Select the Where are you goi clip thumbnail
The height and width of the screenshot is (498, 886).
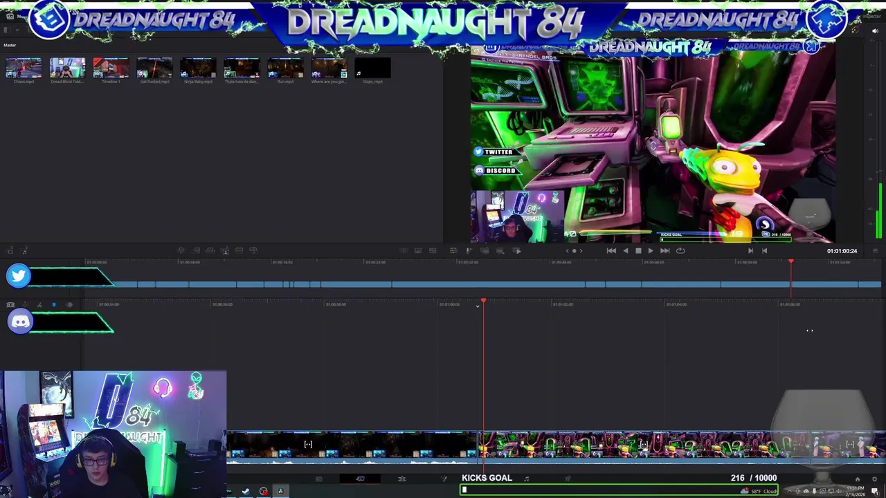(329, 68)
